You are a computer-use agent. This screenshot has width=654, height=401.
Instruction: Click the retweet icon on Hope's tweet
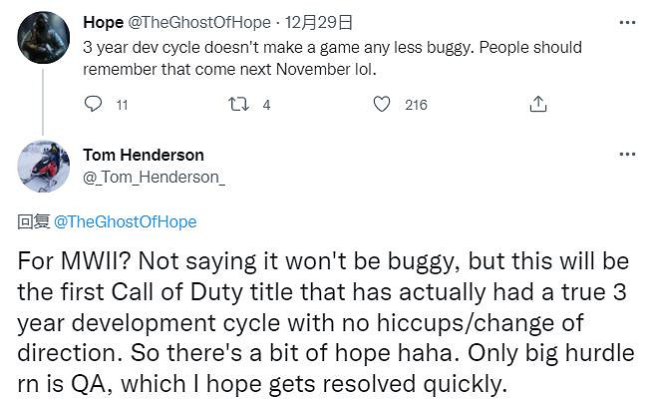coord(237,104)
